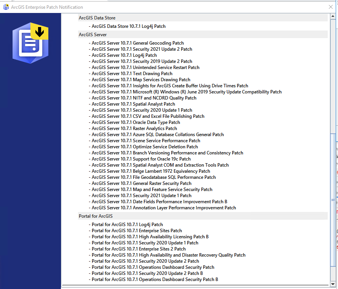Viewport: 338px width, 289px height.
Task: Select File Geodatabase SQL Performance Patch
Action: 152,177
